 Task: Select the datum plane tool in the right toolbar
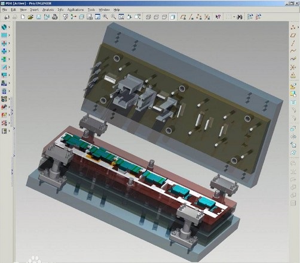293,35
